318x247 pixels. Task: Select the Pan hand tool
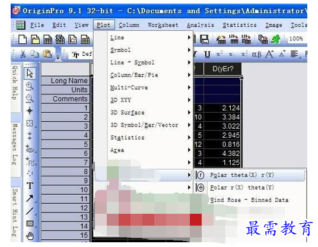point(30,236)
